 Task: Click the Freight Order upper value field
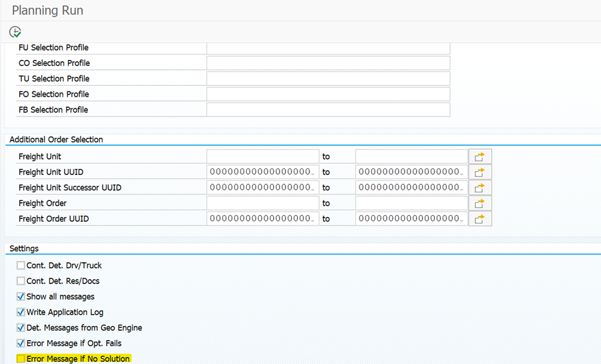411,203
